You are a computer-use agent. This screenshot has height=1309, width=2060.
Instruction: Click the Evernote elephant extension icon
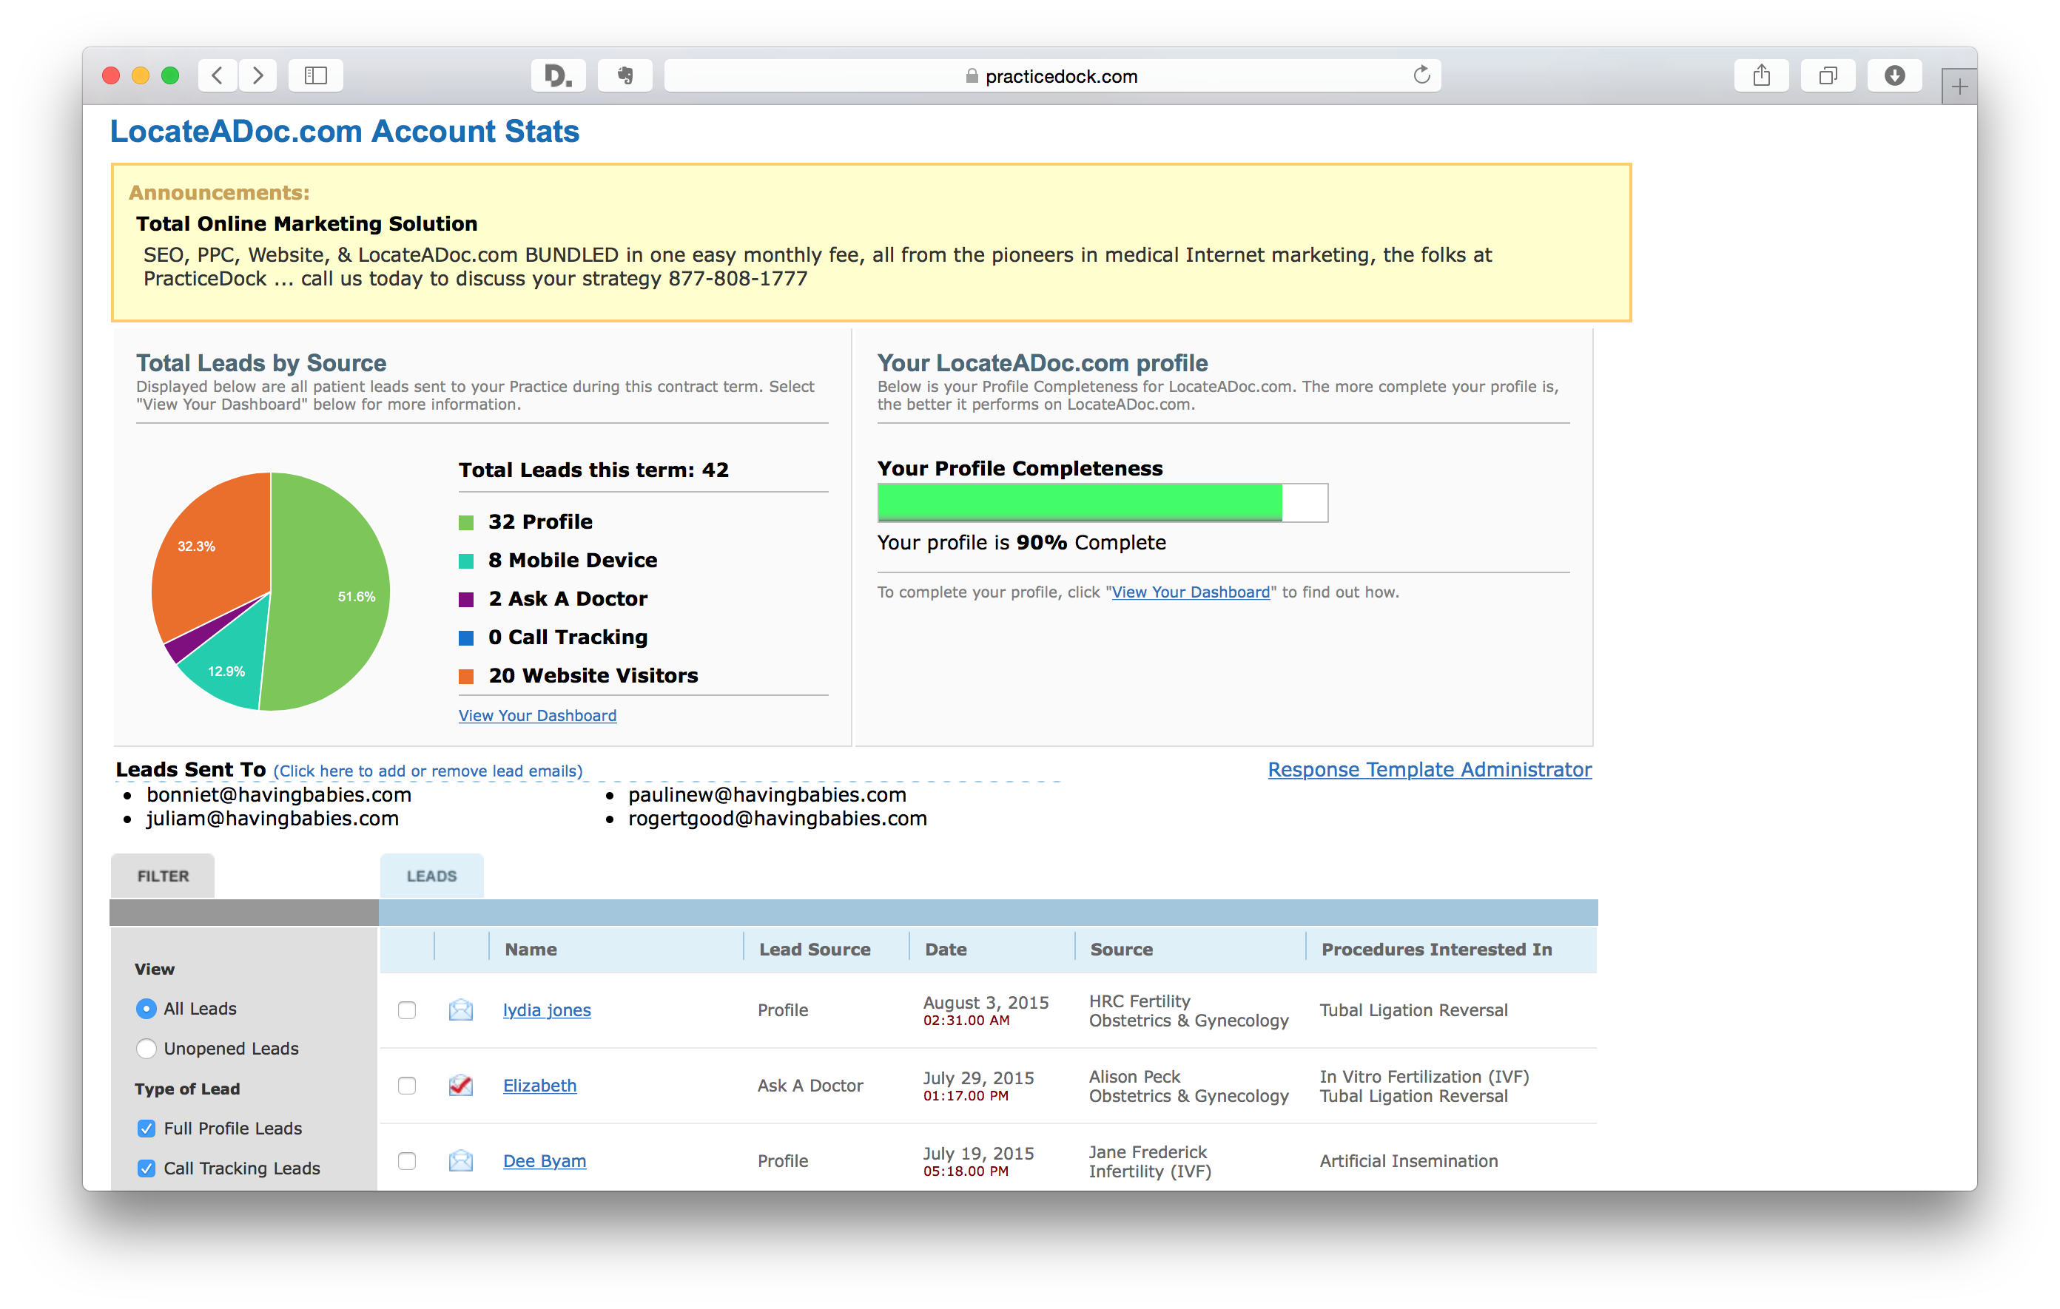625,75
